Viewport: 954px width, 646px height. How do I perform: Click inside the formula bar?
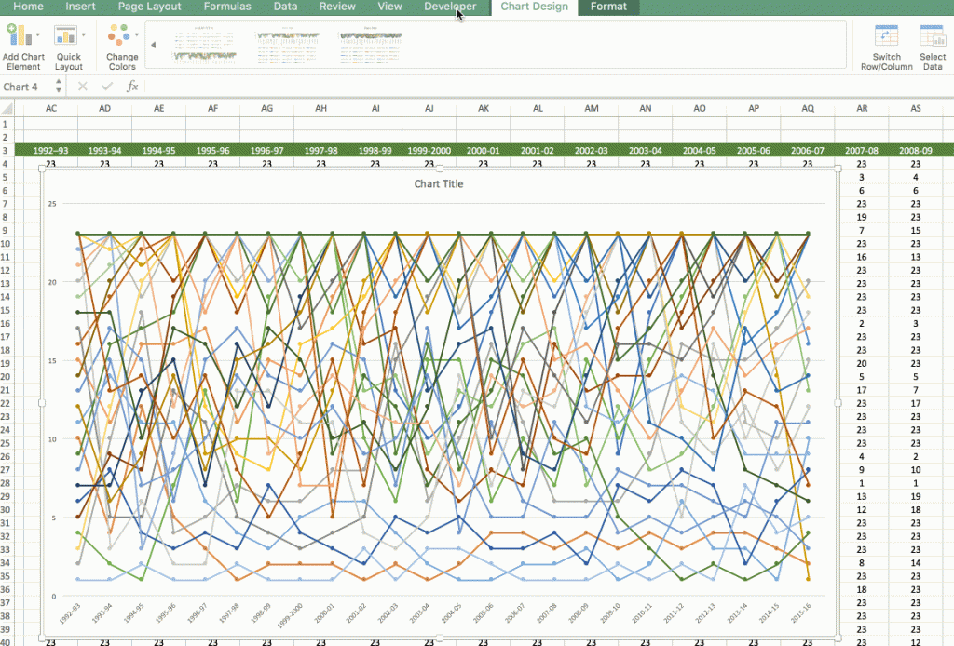[373, 86]
